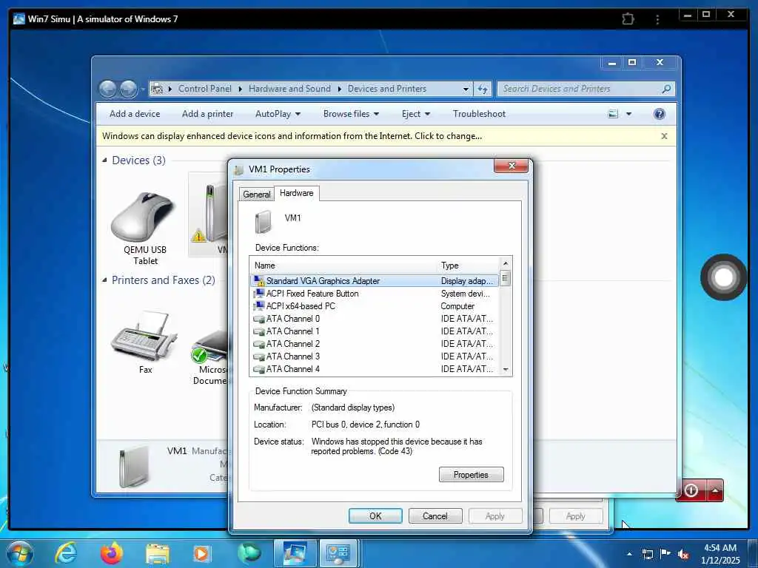The image size is (758, 568).
Task: Click the enhanced device icons info message
Action: (292, 136)
